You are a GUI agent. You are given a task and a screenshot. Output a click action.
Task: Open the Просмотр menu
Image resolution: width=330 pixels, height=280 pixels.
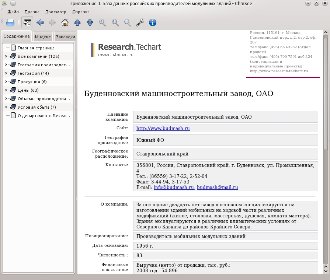pos(56,12)
